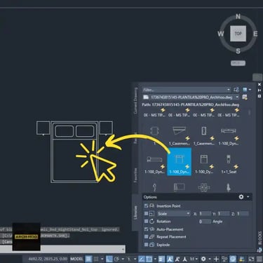Image resolution: width=263 pixels, height=263 pixels.
Task: Open the Filter field dropdown arrow
Action: (229, 90)
